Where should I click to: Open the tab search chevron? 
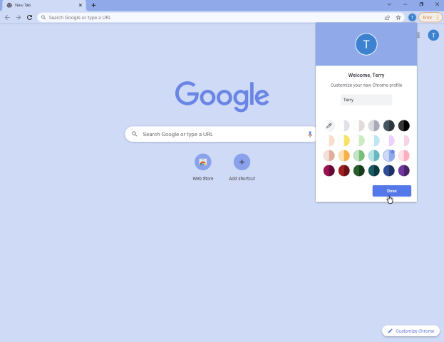click(x=389, y=4)
